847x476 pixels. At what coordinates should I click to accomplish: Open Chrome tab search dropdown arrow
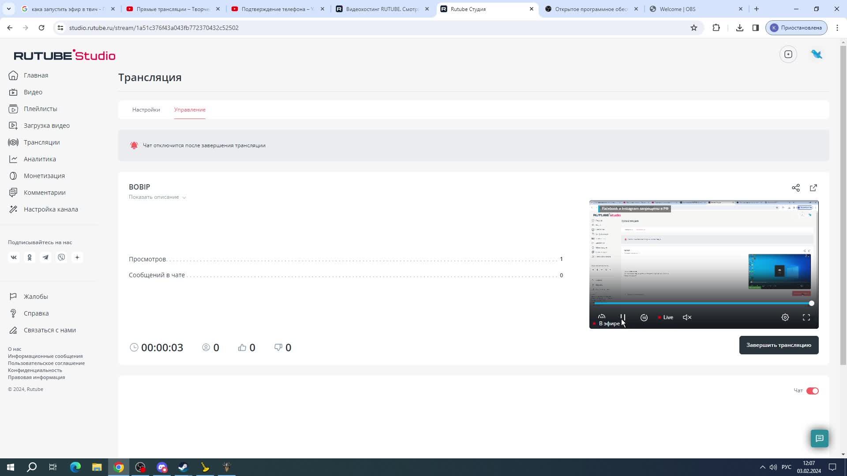pyautogui.click(x=9, y=9)
